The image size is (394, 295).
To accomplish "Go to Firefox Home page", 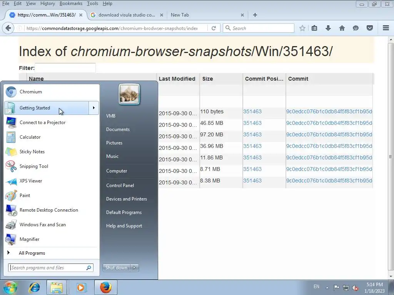I will coord(342,28).
